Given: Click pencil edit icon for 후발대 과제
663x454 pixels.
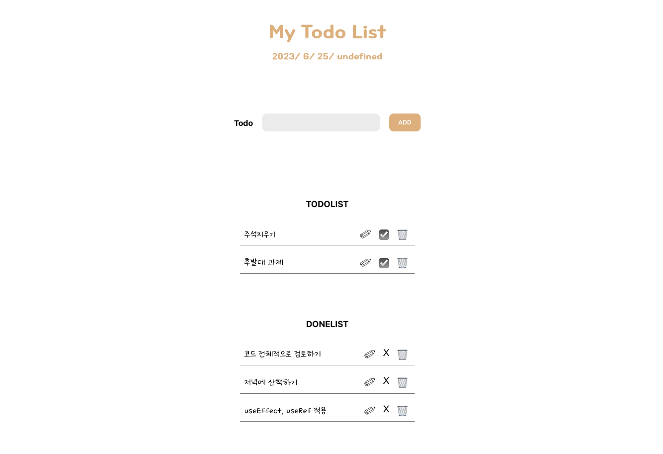Looking at the screenshot, I should pos(365,263).
